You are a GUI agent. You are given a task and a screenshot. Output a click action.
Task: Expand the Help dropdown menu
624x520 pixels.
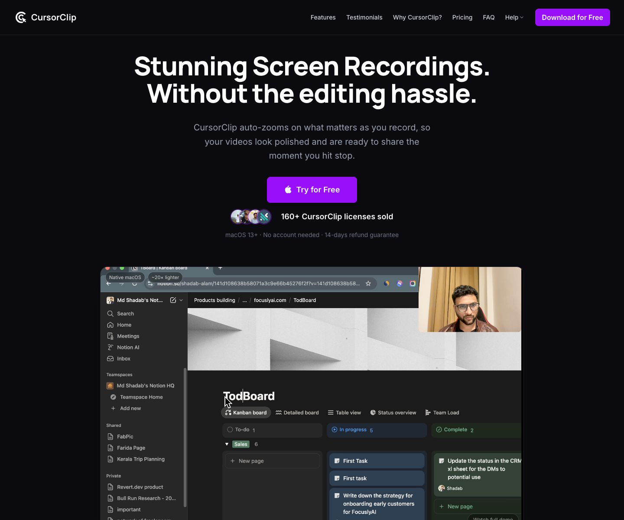coord(514,17)
